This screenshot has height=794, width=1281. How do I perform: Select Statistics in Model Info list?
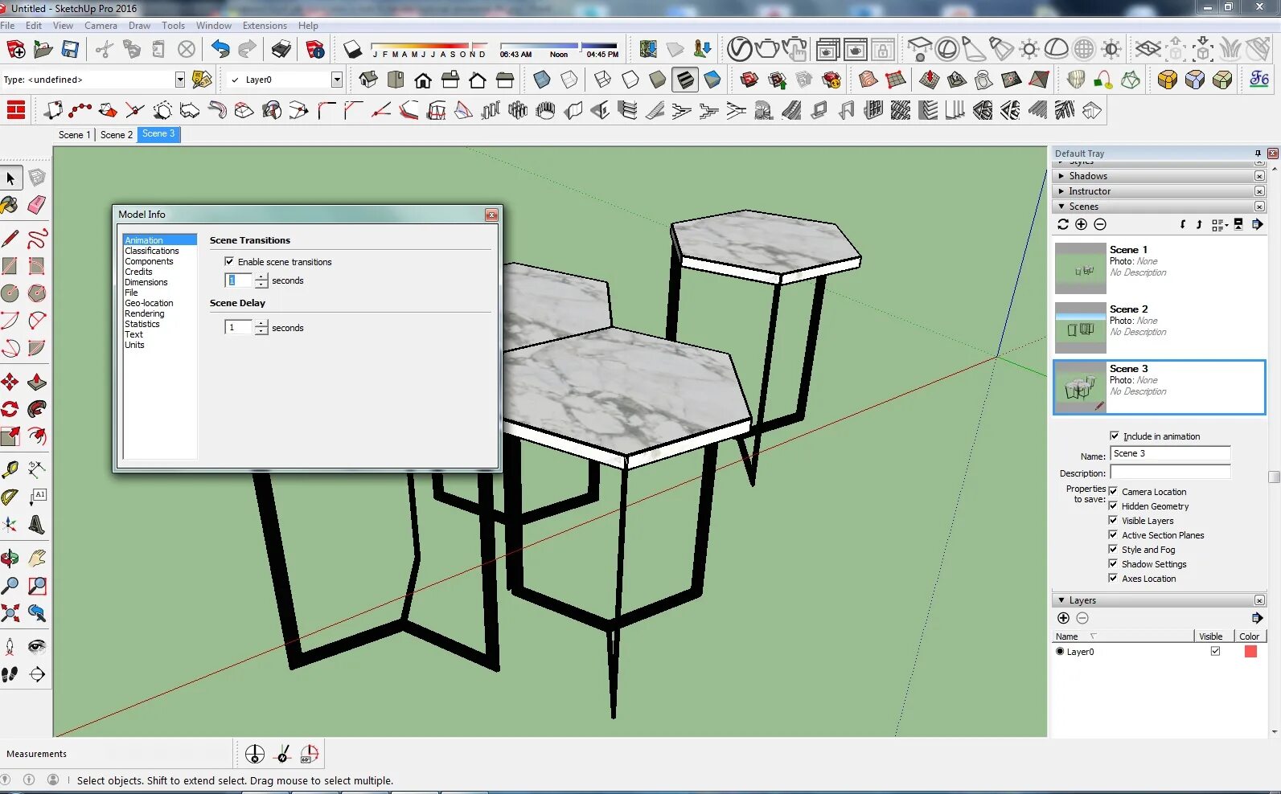tap(142, 324)
